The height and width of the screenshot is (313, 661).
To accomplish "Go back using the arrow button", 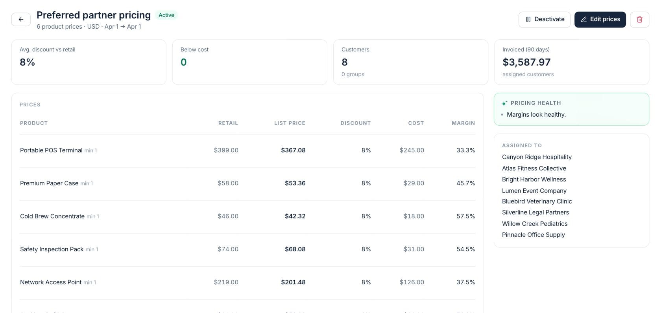I will tap(21, 19).
